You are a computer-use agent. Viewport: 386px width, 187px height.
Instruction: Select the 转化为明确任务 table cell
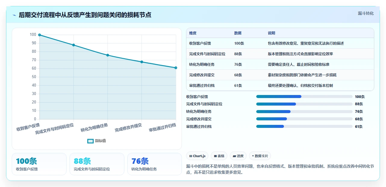[x=202, y=65]
